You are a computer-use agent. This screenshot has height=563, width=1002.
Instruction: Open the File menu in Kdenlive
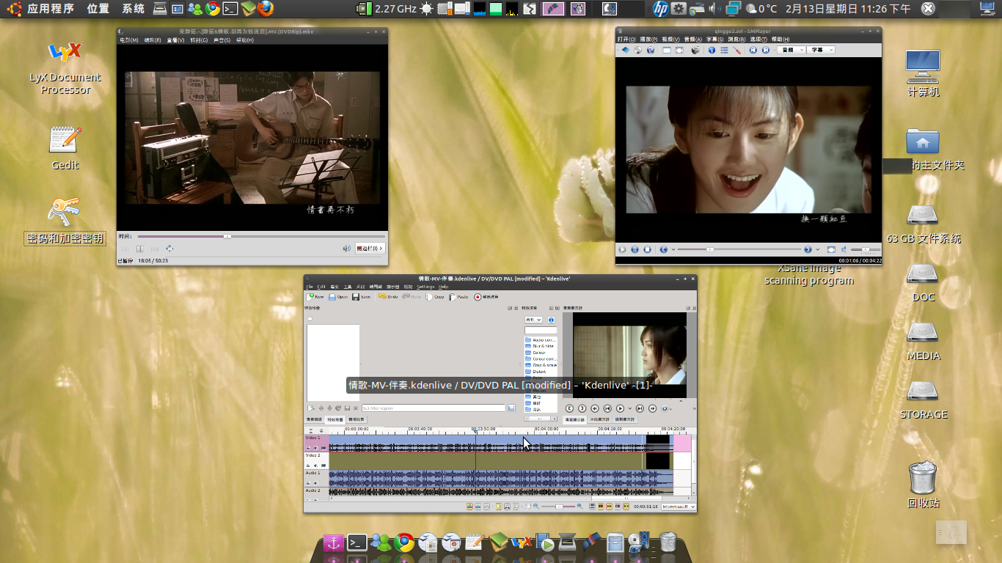click(309, 287)
